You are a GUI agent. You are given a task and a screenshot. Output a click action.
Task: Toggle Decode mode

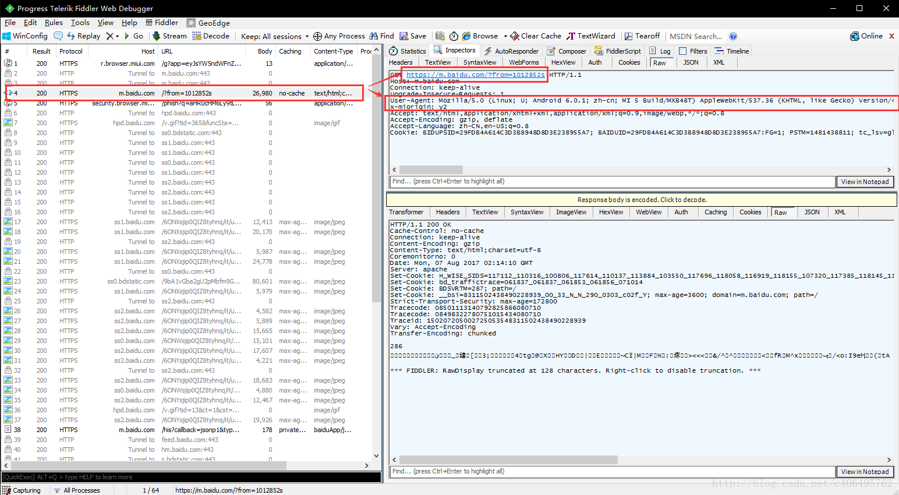pos(211,36)
